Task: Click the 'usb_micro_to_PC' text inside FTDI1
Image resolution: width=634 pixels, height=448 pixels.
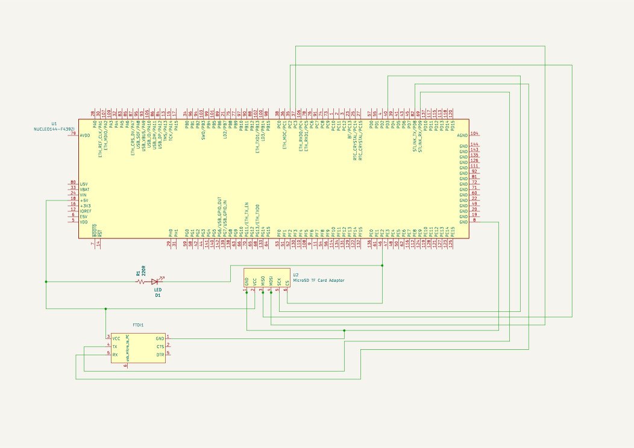Action: click(x=127, y=348)
